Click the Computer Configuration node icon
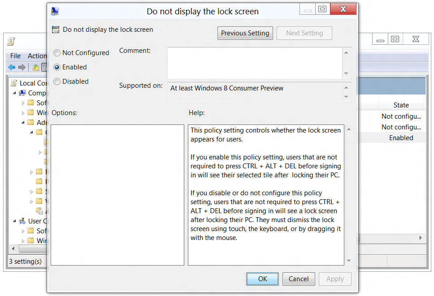 22,93
